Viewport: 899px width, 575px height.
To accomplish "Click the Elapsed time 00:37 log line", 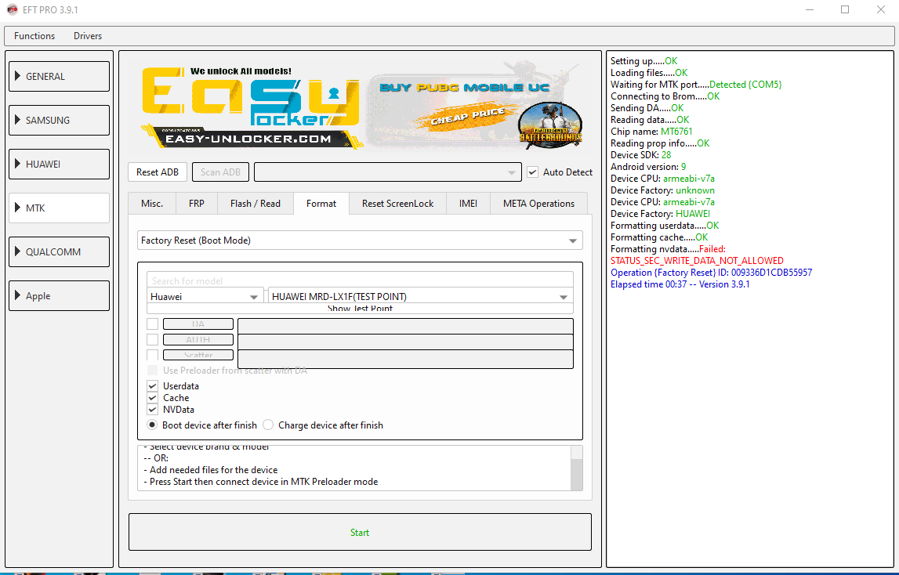I will pos(680,284).
